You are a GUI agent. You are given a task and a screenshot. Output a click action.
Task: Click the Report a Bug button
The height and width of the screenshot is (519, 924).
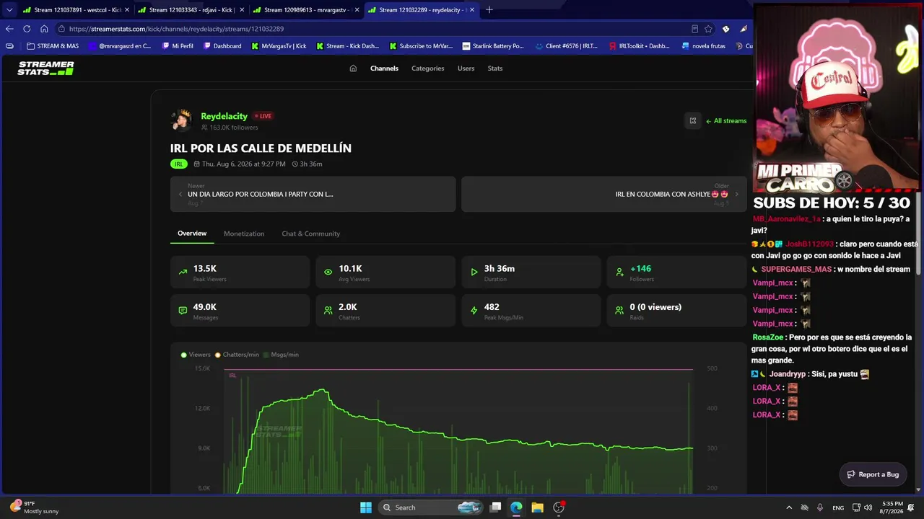tap(873, 474)
